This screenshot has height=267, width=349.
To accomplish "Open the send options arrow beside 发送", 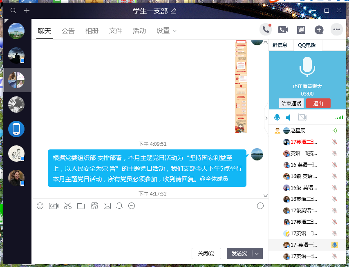I will 257,254.
